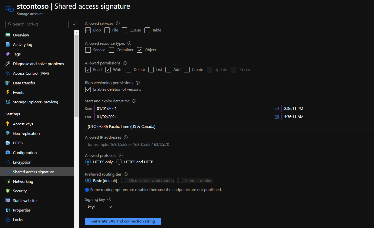Check the Create permission checkbox
This screenshot has height=228, width=374.
point(187,70)
